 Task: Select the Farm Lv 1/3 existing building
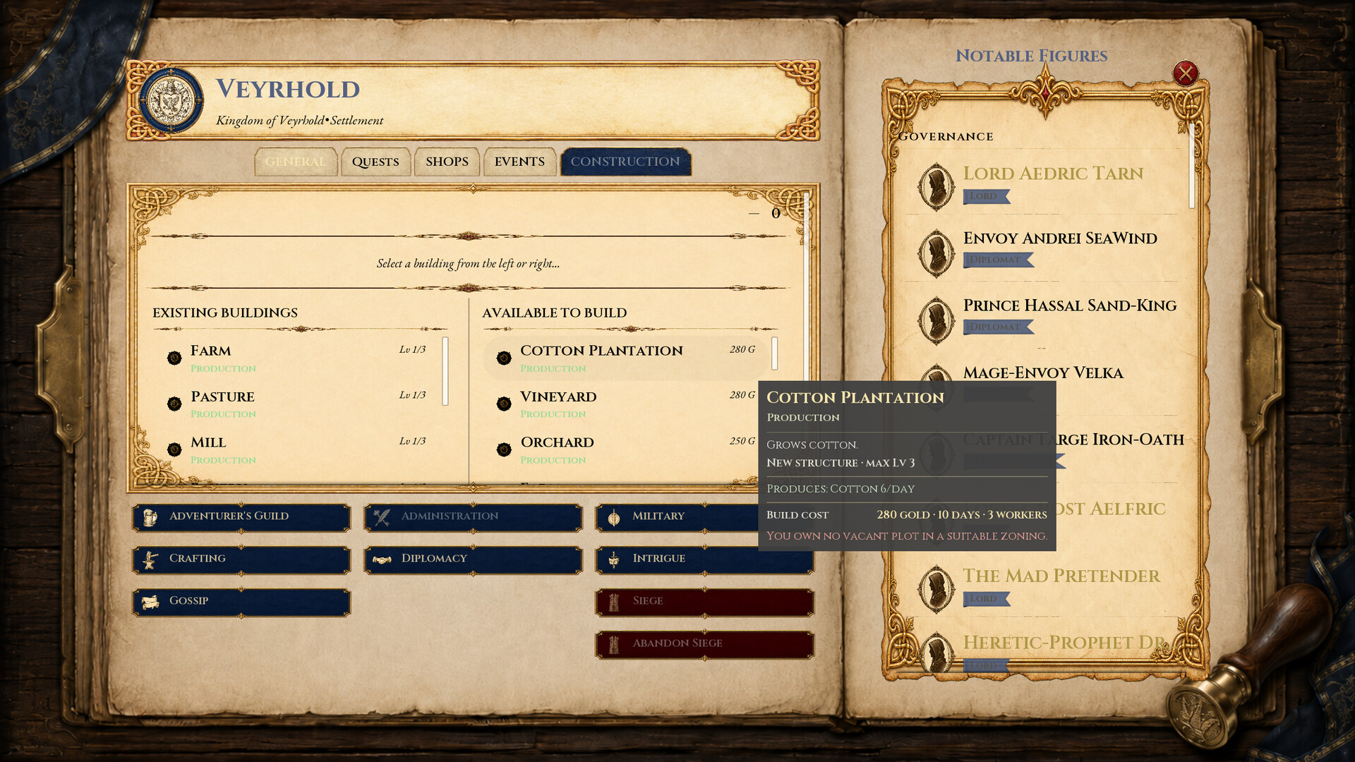(x=296, y=358)
